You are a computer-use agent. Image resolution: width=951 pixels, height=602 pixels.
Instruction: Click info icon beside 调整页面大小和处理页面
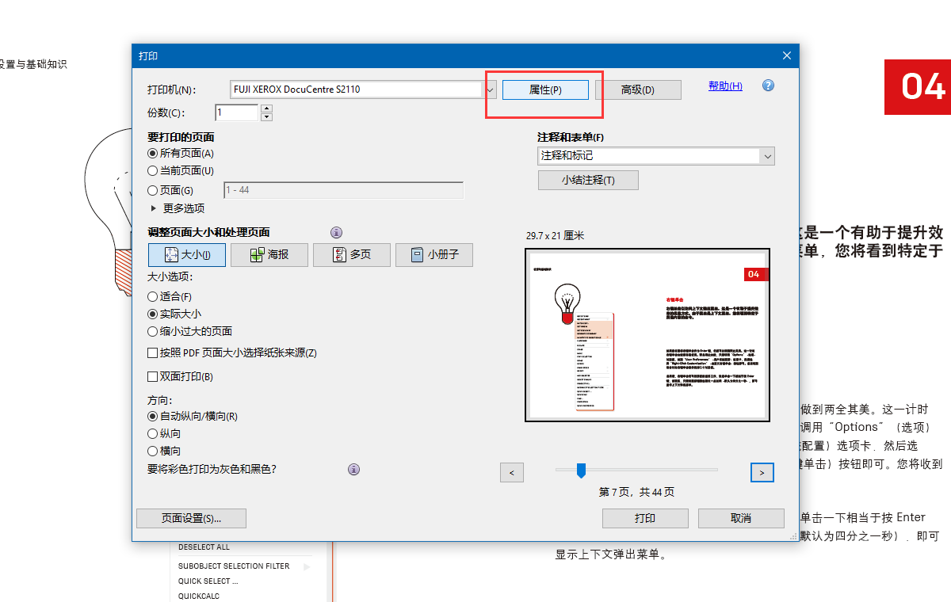click(x=336, y=232)
